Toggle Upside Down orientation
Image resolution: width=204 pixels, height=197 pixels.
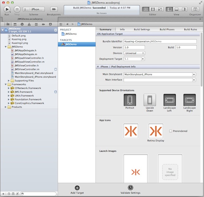click(x=150, y=100)
